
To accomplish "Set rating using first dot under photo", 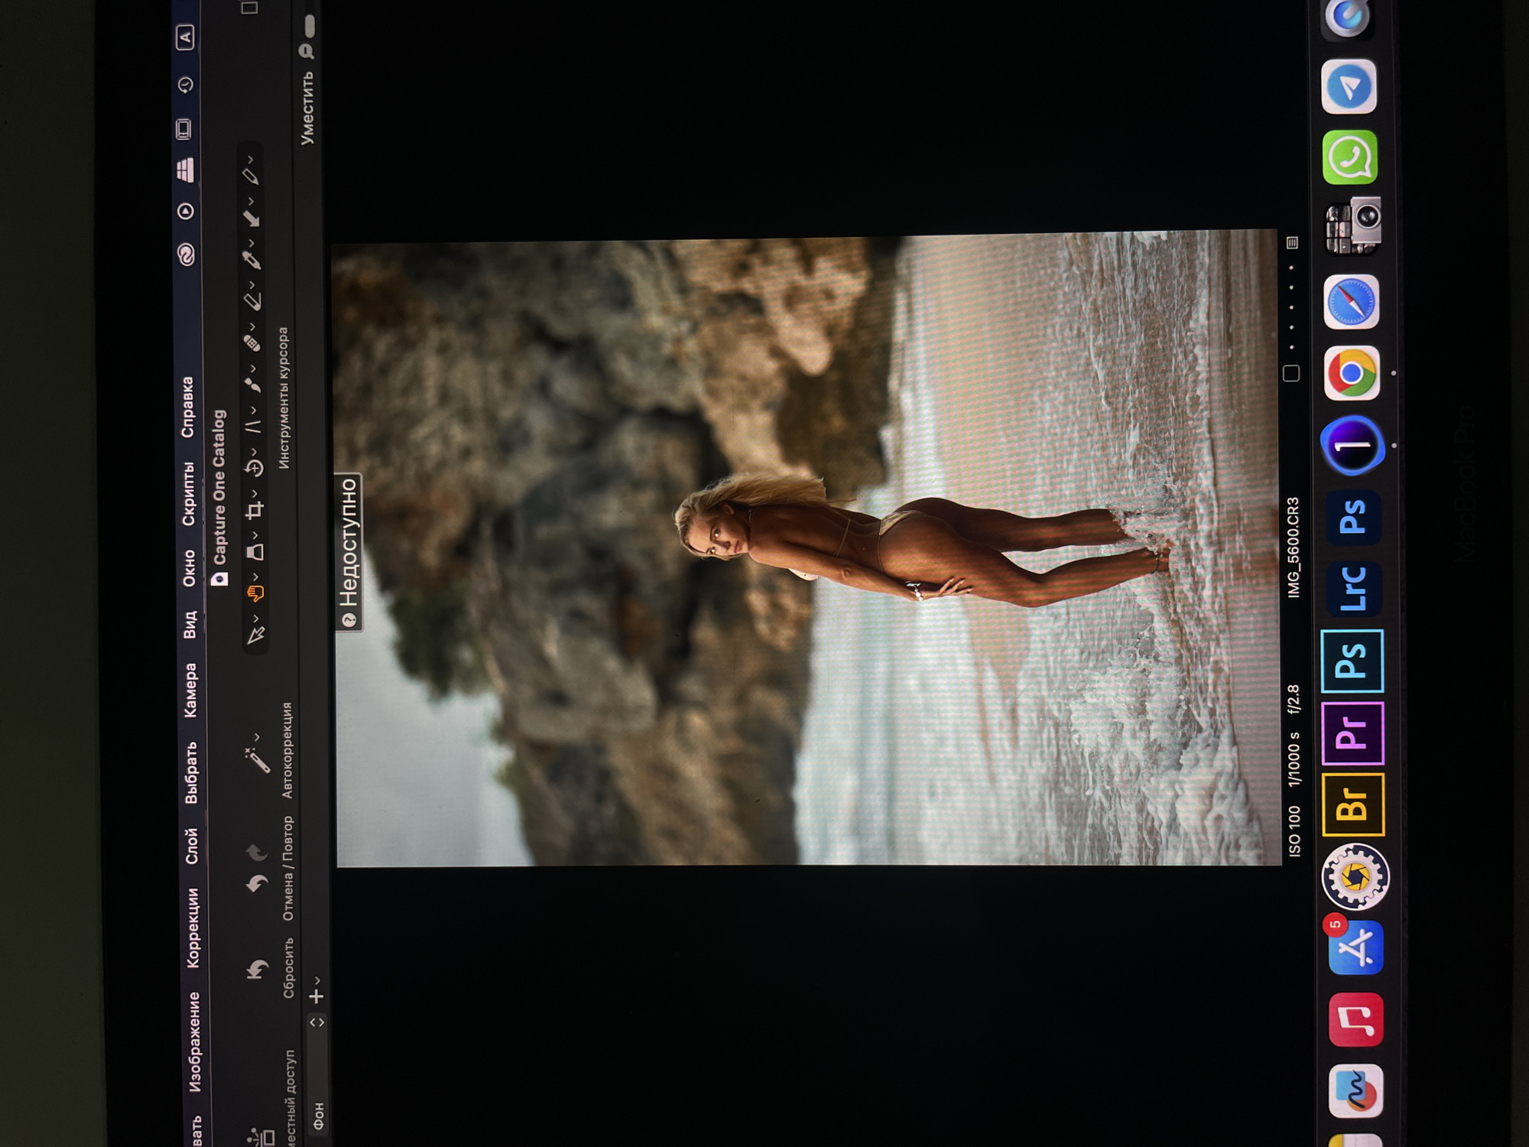I will [1291, 347].
